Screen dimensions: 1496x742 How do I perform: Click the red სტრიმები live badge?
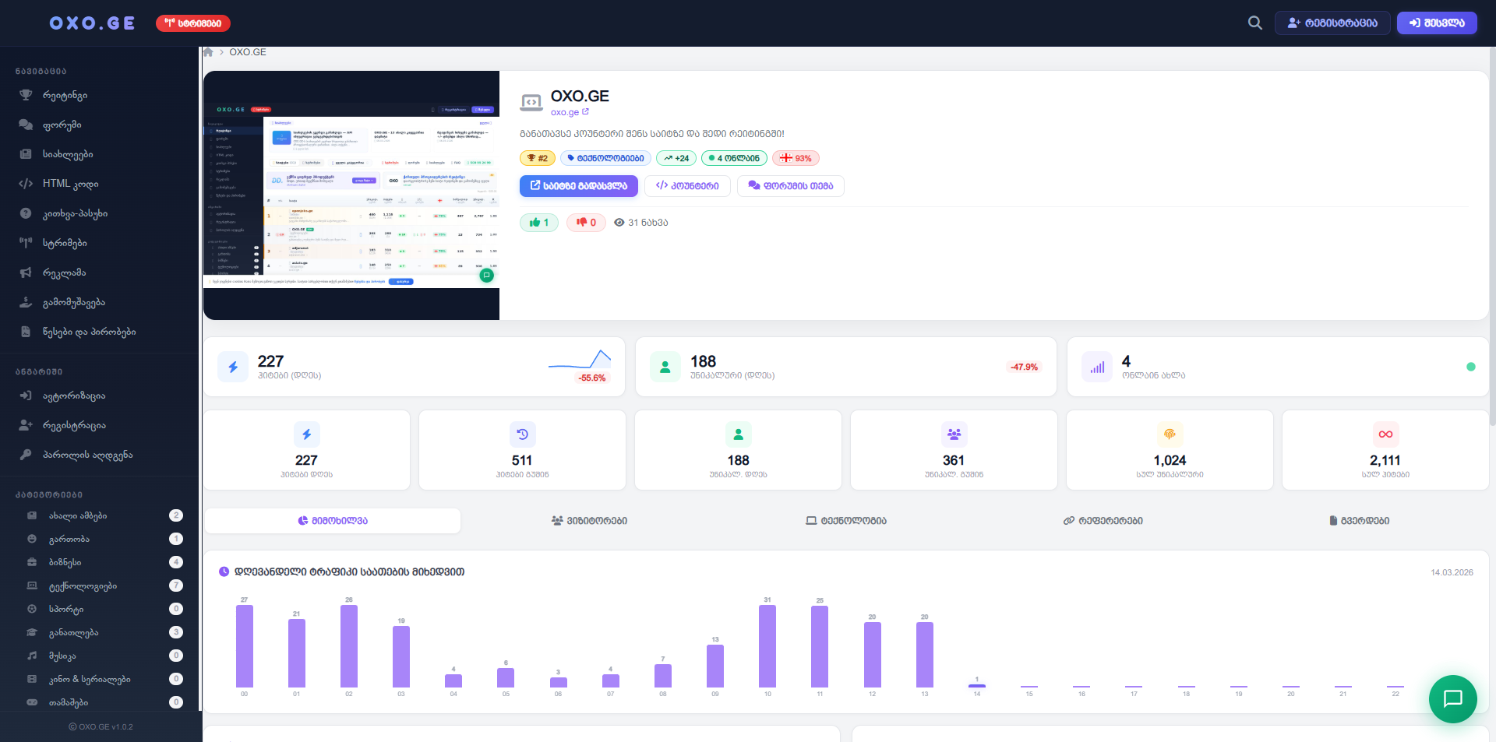[192, 23]
